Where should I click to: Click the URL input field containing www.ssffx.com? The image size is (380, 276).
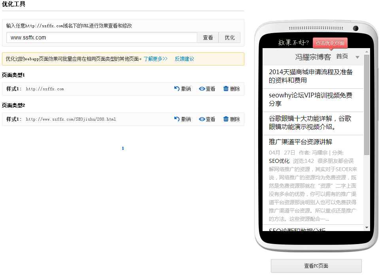pyautogui.click(x=102, y=37)
